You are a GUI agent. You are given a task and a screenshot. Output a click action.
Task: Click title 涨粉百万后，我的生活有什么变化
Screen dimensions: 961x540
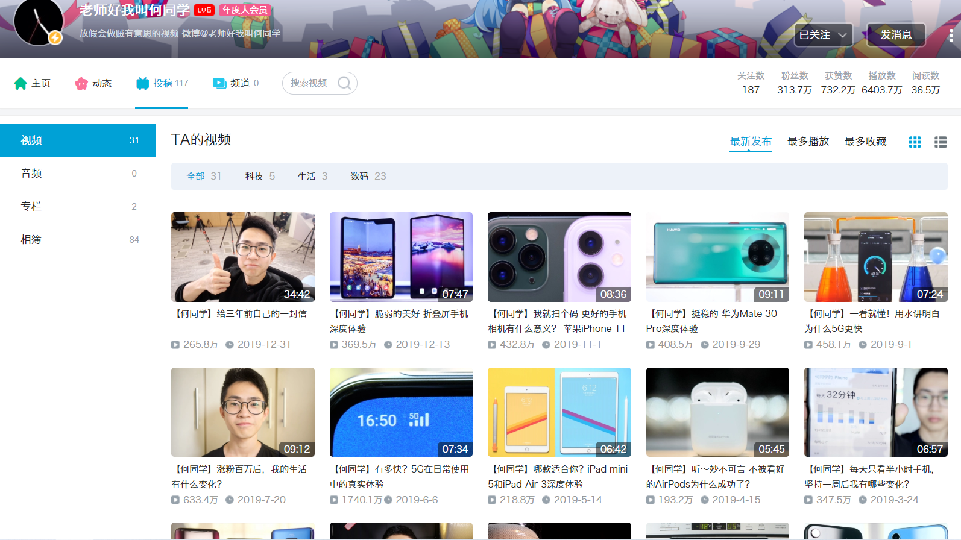239,477
